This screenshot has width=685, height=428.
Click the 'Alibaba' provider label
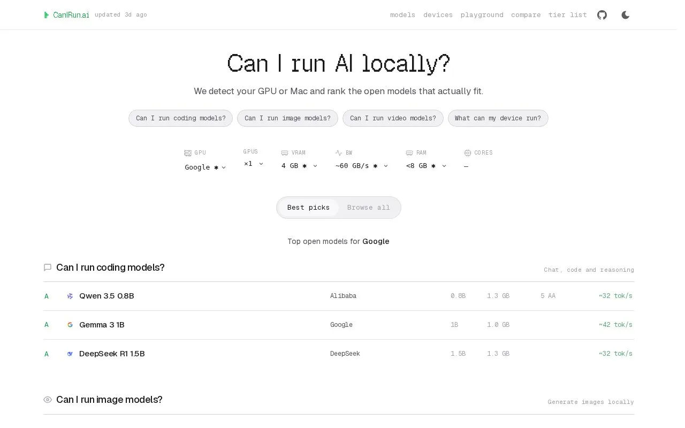(343, 296)
